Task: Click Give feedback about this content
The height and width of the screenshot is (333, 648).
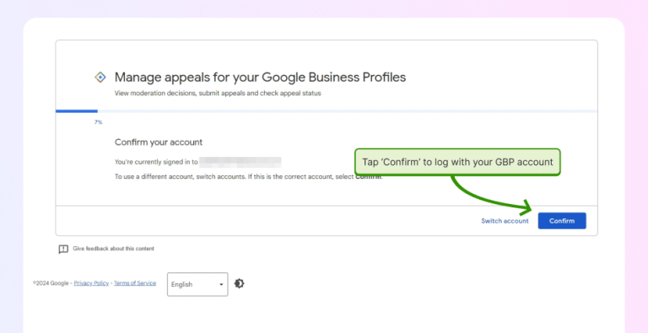Action: click(x=113, y=249)
